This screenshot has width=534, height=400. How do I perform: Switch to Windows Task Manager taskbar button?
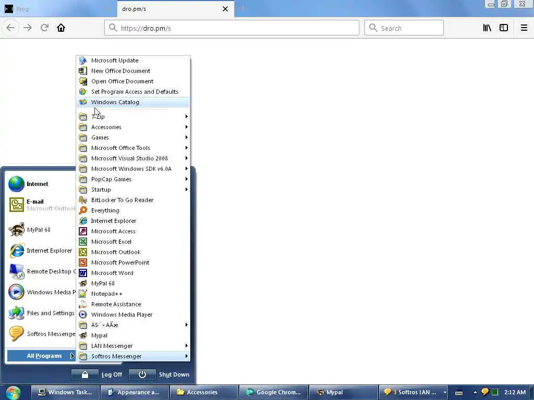65,393
